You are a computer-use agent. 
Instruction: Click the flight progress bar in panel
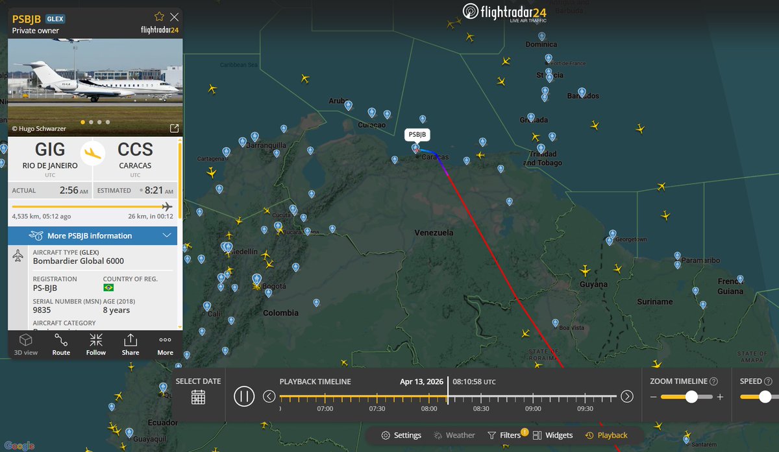click(92, 207)
